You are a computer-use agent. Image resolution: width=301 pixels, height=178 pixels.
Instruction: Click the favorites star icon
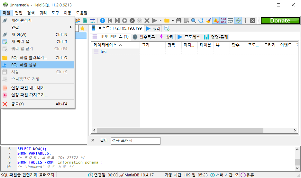(82, 28)
